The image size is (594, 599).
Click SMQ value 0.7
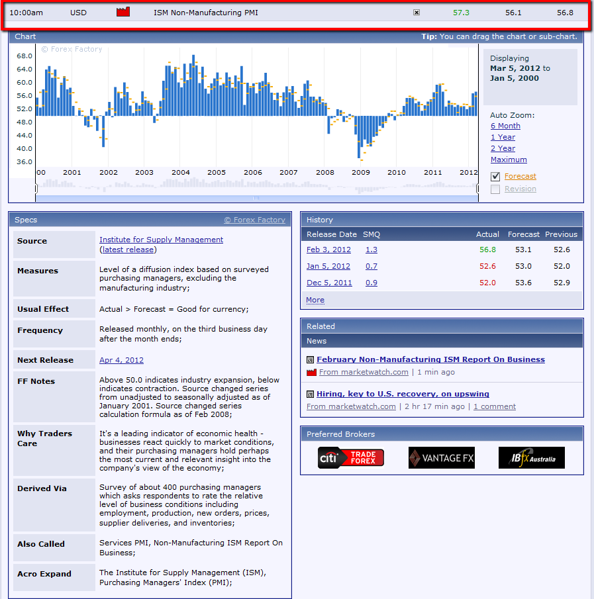pyautogui.click(x=371, y=266)
